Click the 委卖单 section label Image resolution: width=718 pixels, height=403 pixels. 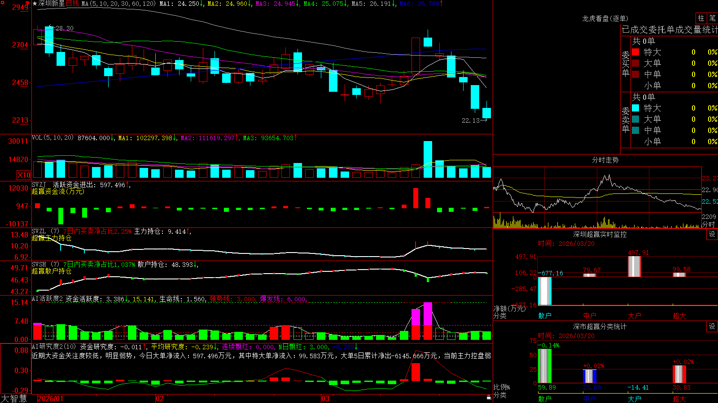pos(626,120)
